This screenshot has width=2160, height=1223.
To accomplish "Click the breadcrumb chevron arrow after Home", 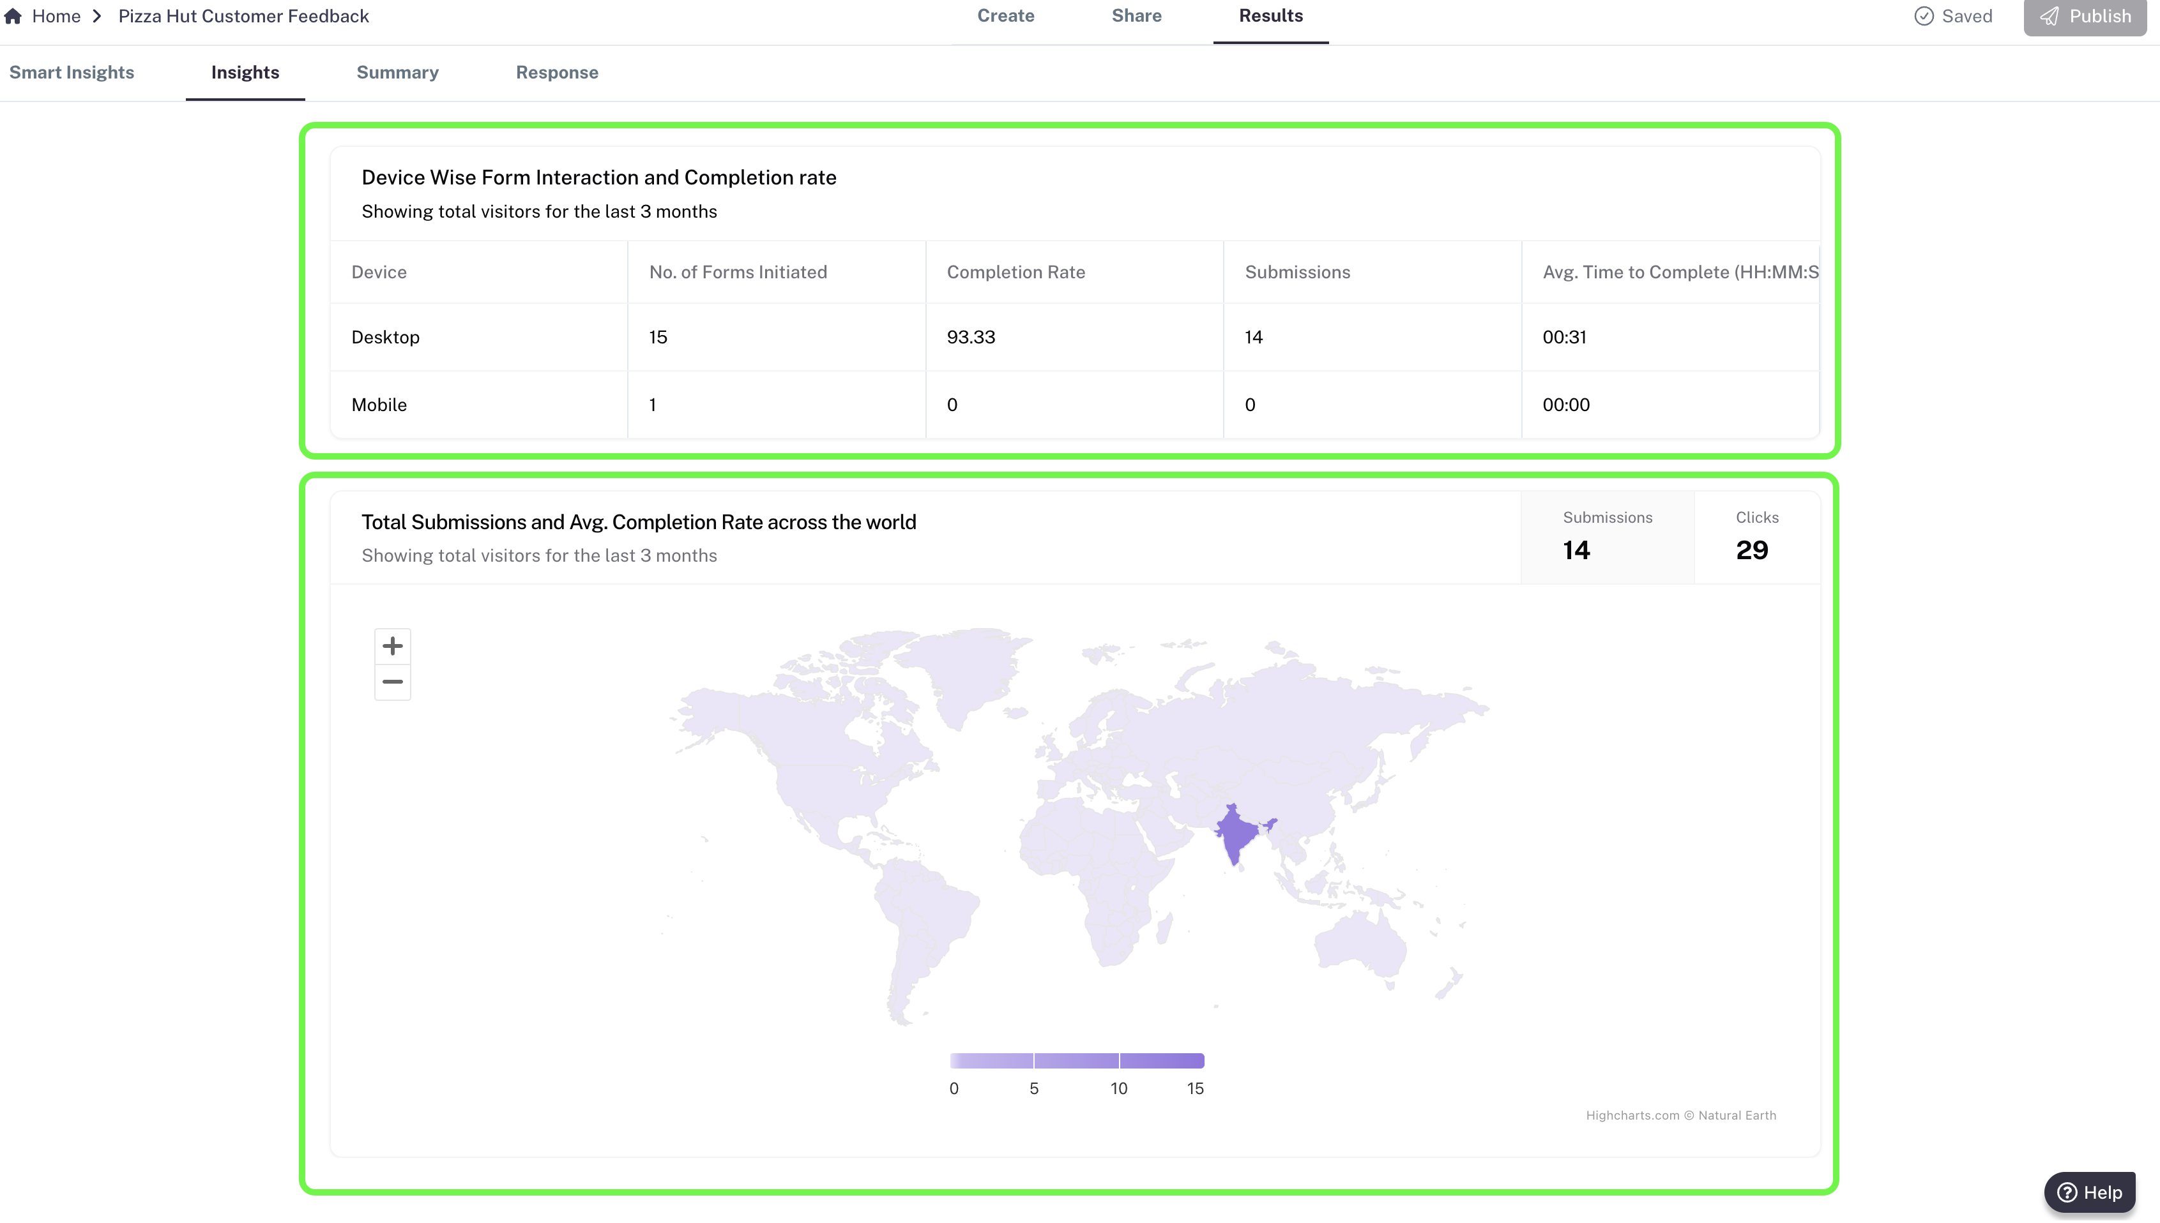I will coord(98,16).
